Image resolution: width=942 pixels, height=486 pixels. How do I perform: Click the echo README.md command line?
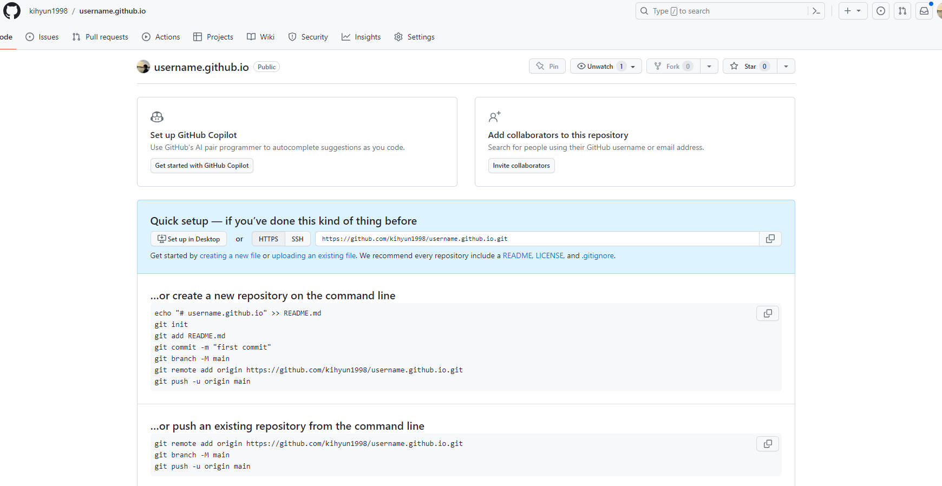tap(238, 313)
